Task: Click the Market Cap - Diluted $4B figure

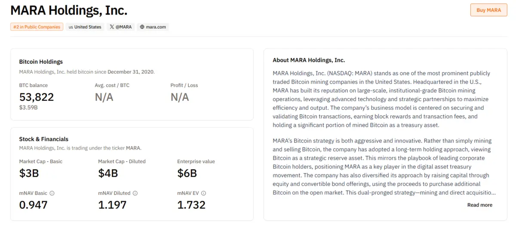Action: click(x=108, y=173)
